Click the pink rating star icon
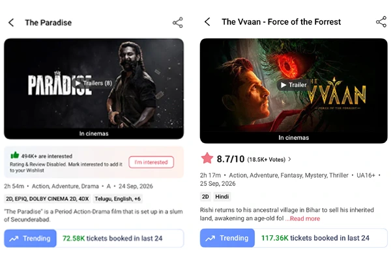This screenshot has width=391, height=260. tap(207, 158)
